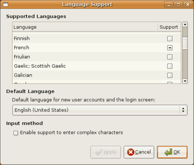Enable Friulian language support checkbox
Screen dimensions: 194x165
click(x=170, y=57)
